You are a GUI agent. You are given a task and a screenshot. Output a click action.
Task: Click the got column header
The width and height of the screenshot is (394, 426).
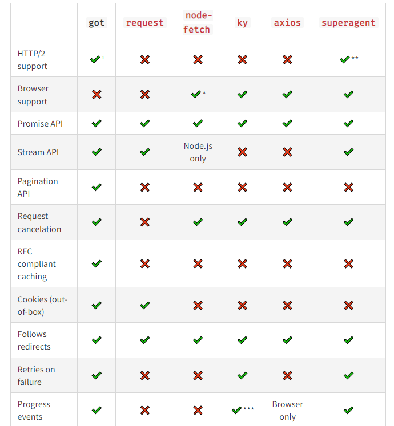tap(97, 23)
